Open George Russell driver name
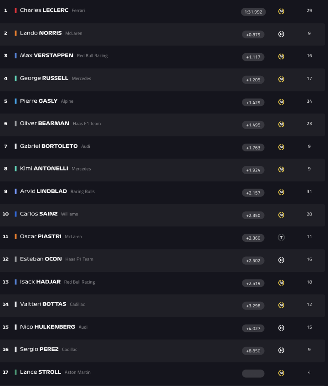The image size is (328, 386). click(44, 78)
